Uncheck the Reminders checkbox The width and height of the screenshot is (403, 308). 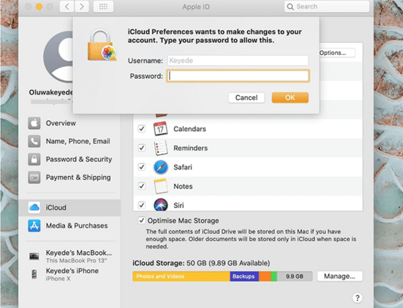142,148
